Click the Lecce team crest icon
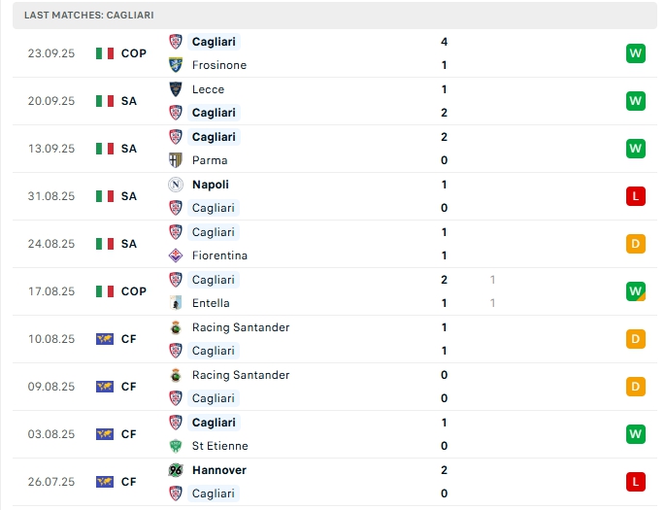666x510 pixels. point(176,89)
